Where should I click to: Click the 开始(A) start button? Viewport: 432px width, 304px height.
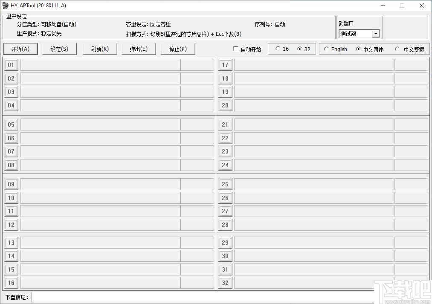pyautogui.click(x=20, y=49)
